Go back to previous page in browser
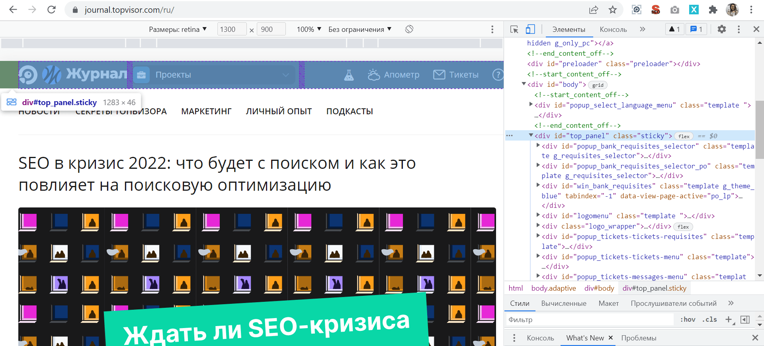 click(13, 10)
